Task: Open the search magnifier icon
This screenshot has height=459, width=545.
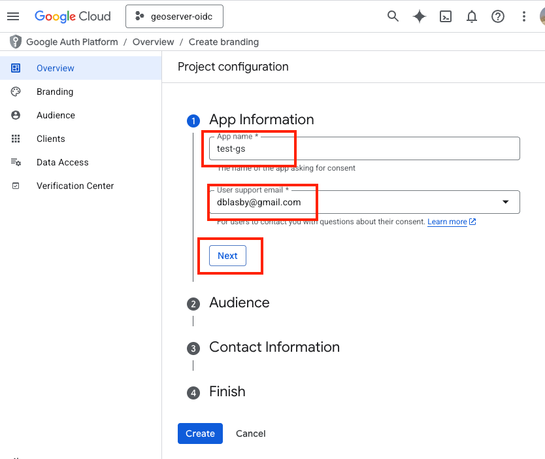Action: [393, 16]
